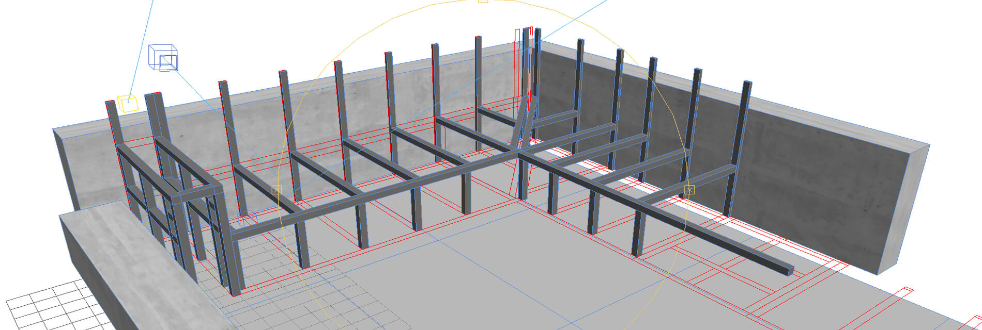The image size is (982, 330).
Task: Select the yellow wireframe light cube
Action: (128, 104)
